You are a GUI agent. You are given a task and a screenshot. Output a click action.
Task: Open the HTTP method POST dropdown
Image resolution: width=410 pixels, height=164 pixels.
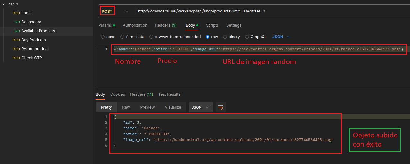114,11
